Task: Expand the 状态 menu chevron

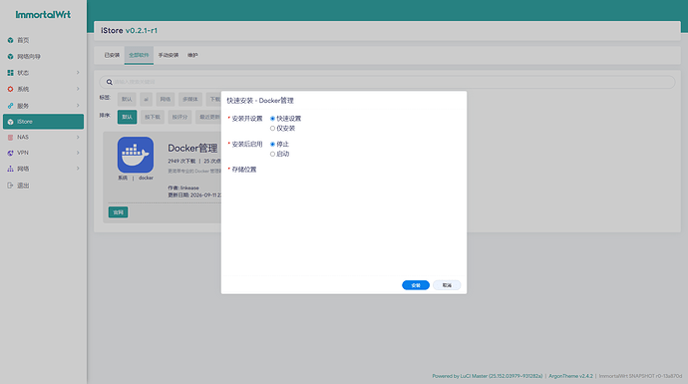Action: (x=78, y=73)
